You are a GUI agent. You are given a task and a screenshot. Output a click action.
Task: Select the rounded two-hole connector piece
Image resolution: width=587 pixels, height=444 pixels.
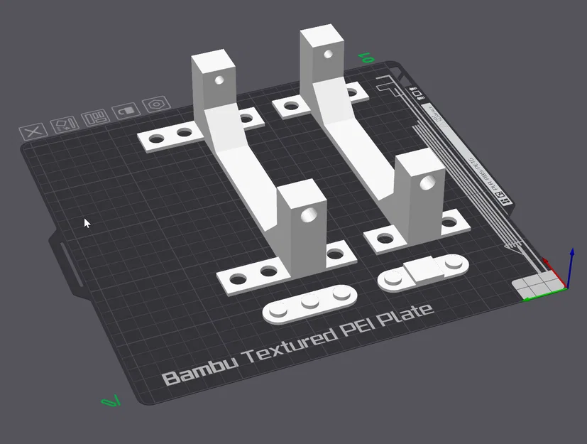[424, 273]
